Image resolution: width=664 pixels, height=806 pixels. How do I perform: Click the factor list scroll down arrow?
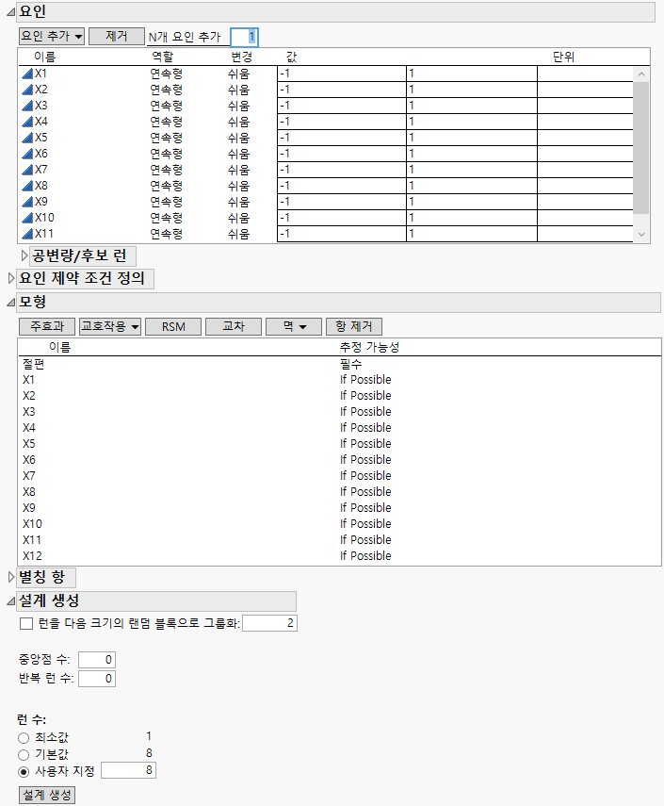pyautogui.click(x=641, y=234)
